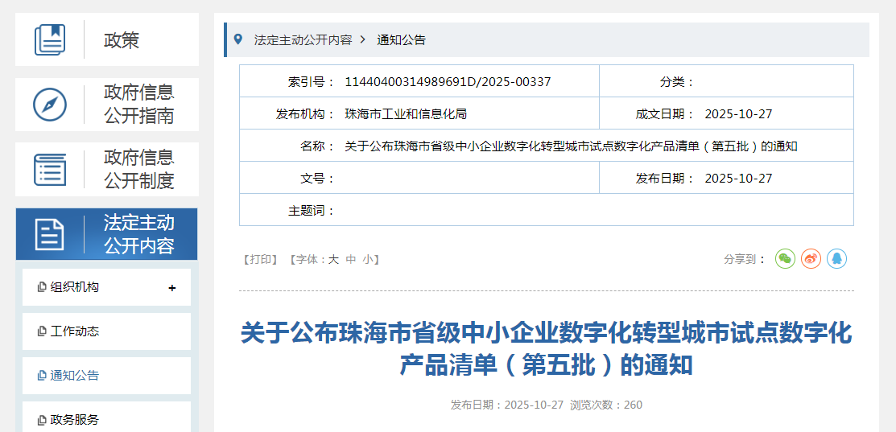
Task: Set font size to 大
Action: coord(333,260)
